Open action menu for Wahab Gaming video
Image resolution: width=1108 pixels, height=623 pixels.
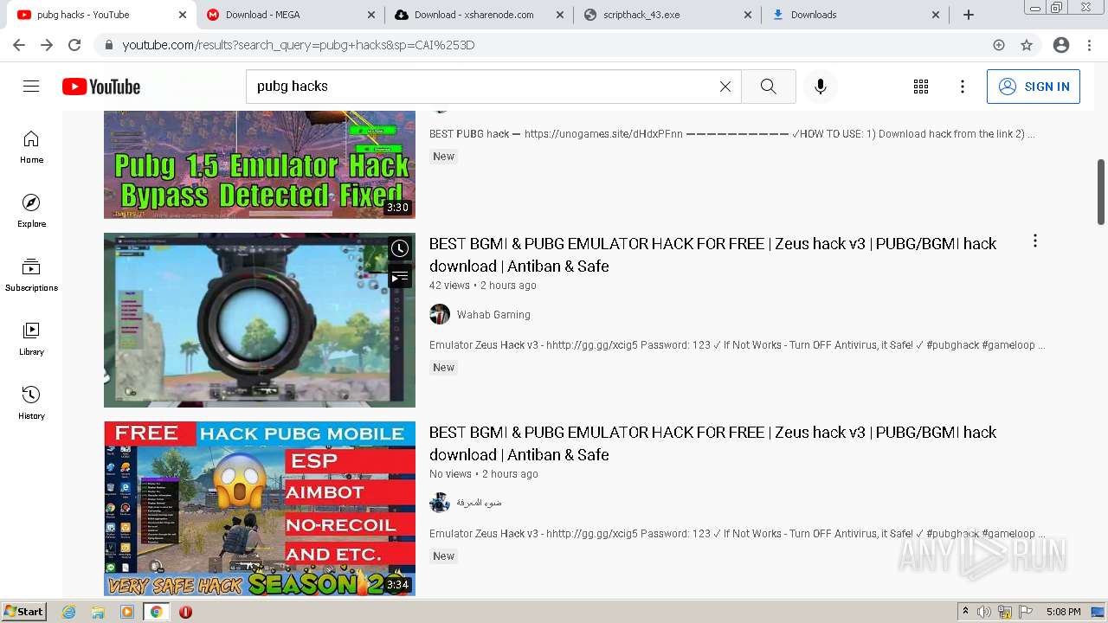pyautogui.click(x=1034, y=241)
